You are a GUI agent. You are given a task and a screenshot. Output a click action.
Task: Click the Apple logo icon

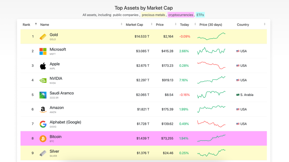(43, 66)
